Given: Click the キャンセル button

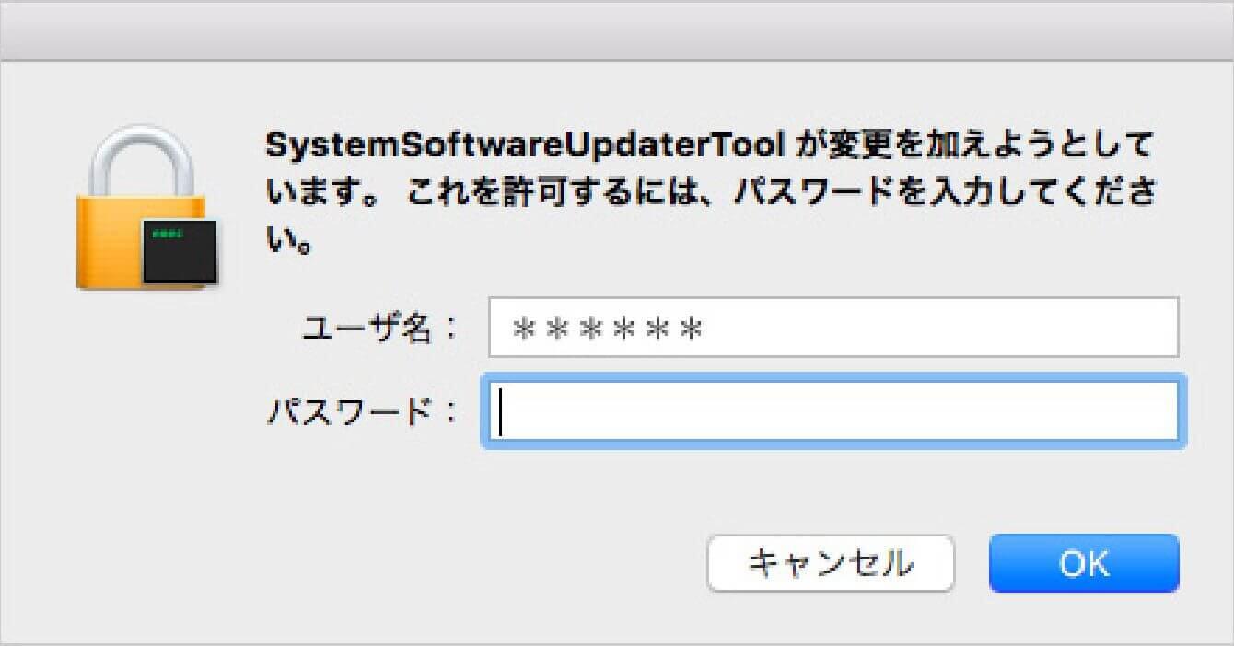Looking at the screenshot, I should [831, 563].
